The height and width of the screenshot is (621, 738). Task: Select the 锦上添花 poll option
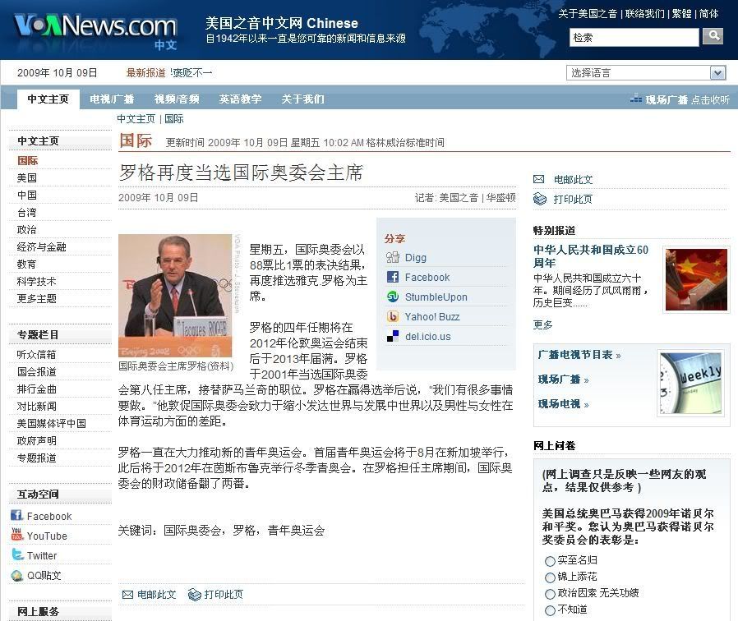tap(550, 577)
